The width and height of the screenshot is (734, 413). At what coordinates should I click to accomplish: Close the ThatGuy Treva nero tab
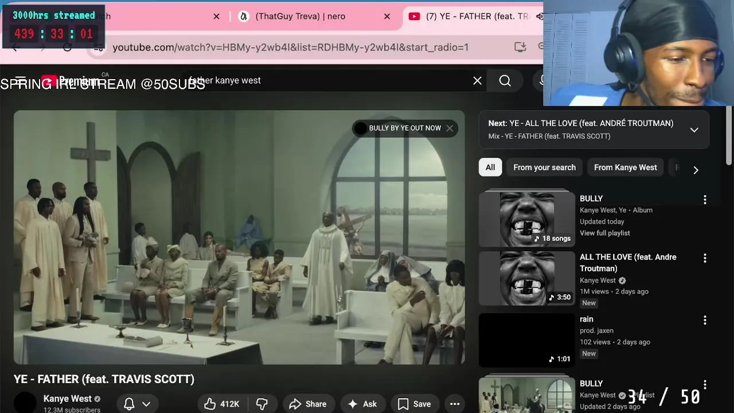387,16
